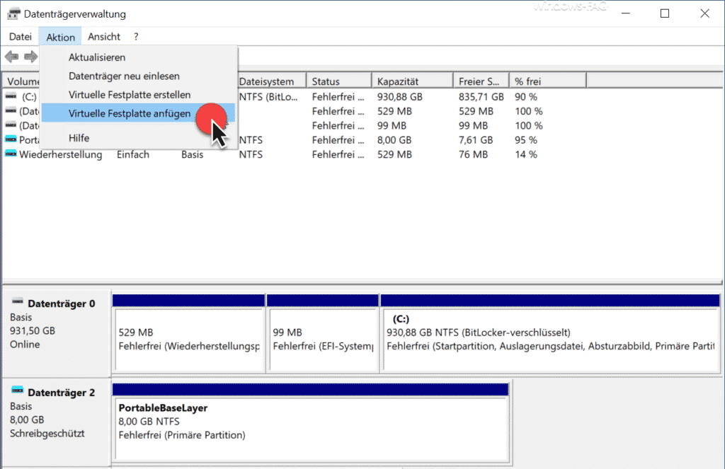The width and height of the screenshot is (725, 469).
Task: Sort by the % frei column header
Action: (x=547, y=81)
